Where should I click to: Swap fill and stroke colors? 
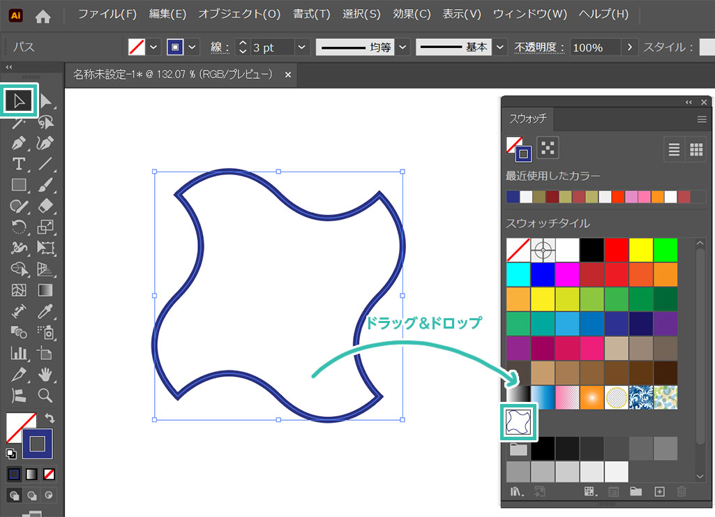click(50, 418)
